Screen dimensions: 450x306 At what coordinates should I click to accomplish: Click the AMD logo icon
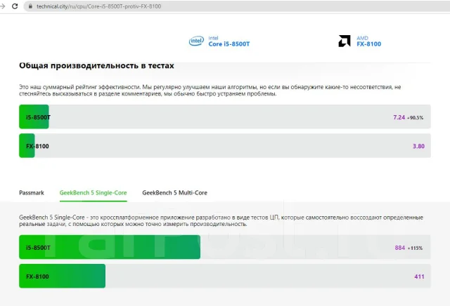click(345, 41)
